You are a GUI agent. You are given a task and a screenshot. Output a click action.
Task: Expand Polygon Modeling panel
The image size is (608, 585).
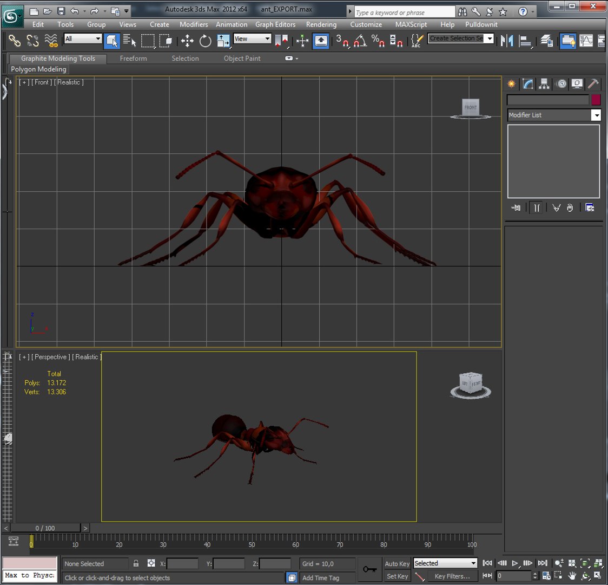click(x=38, y=69)
